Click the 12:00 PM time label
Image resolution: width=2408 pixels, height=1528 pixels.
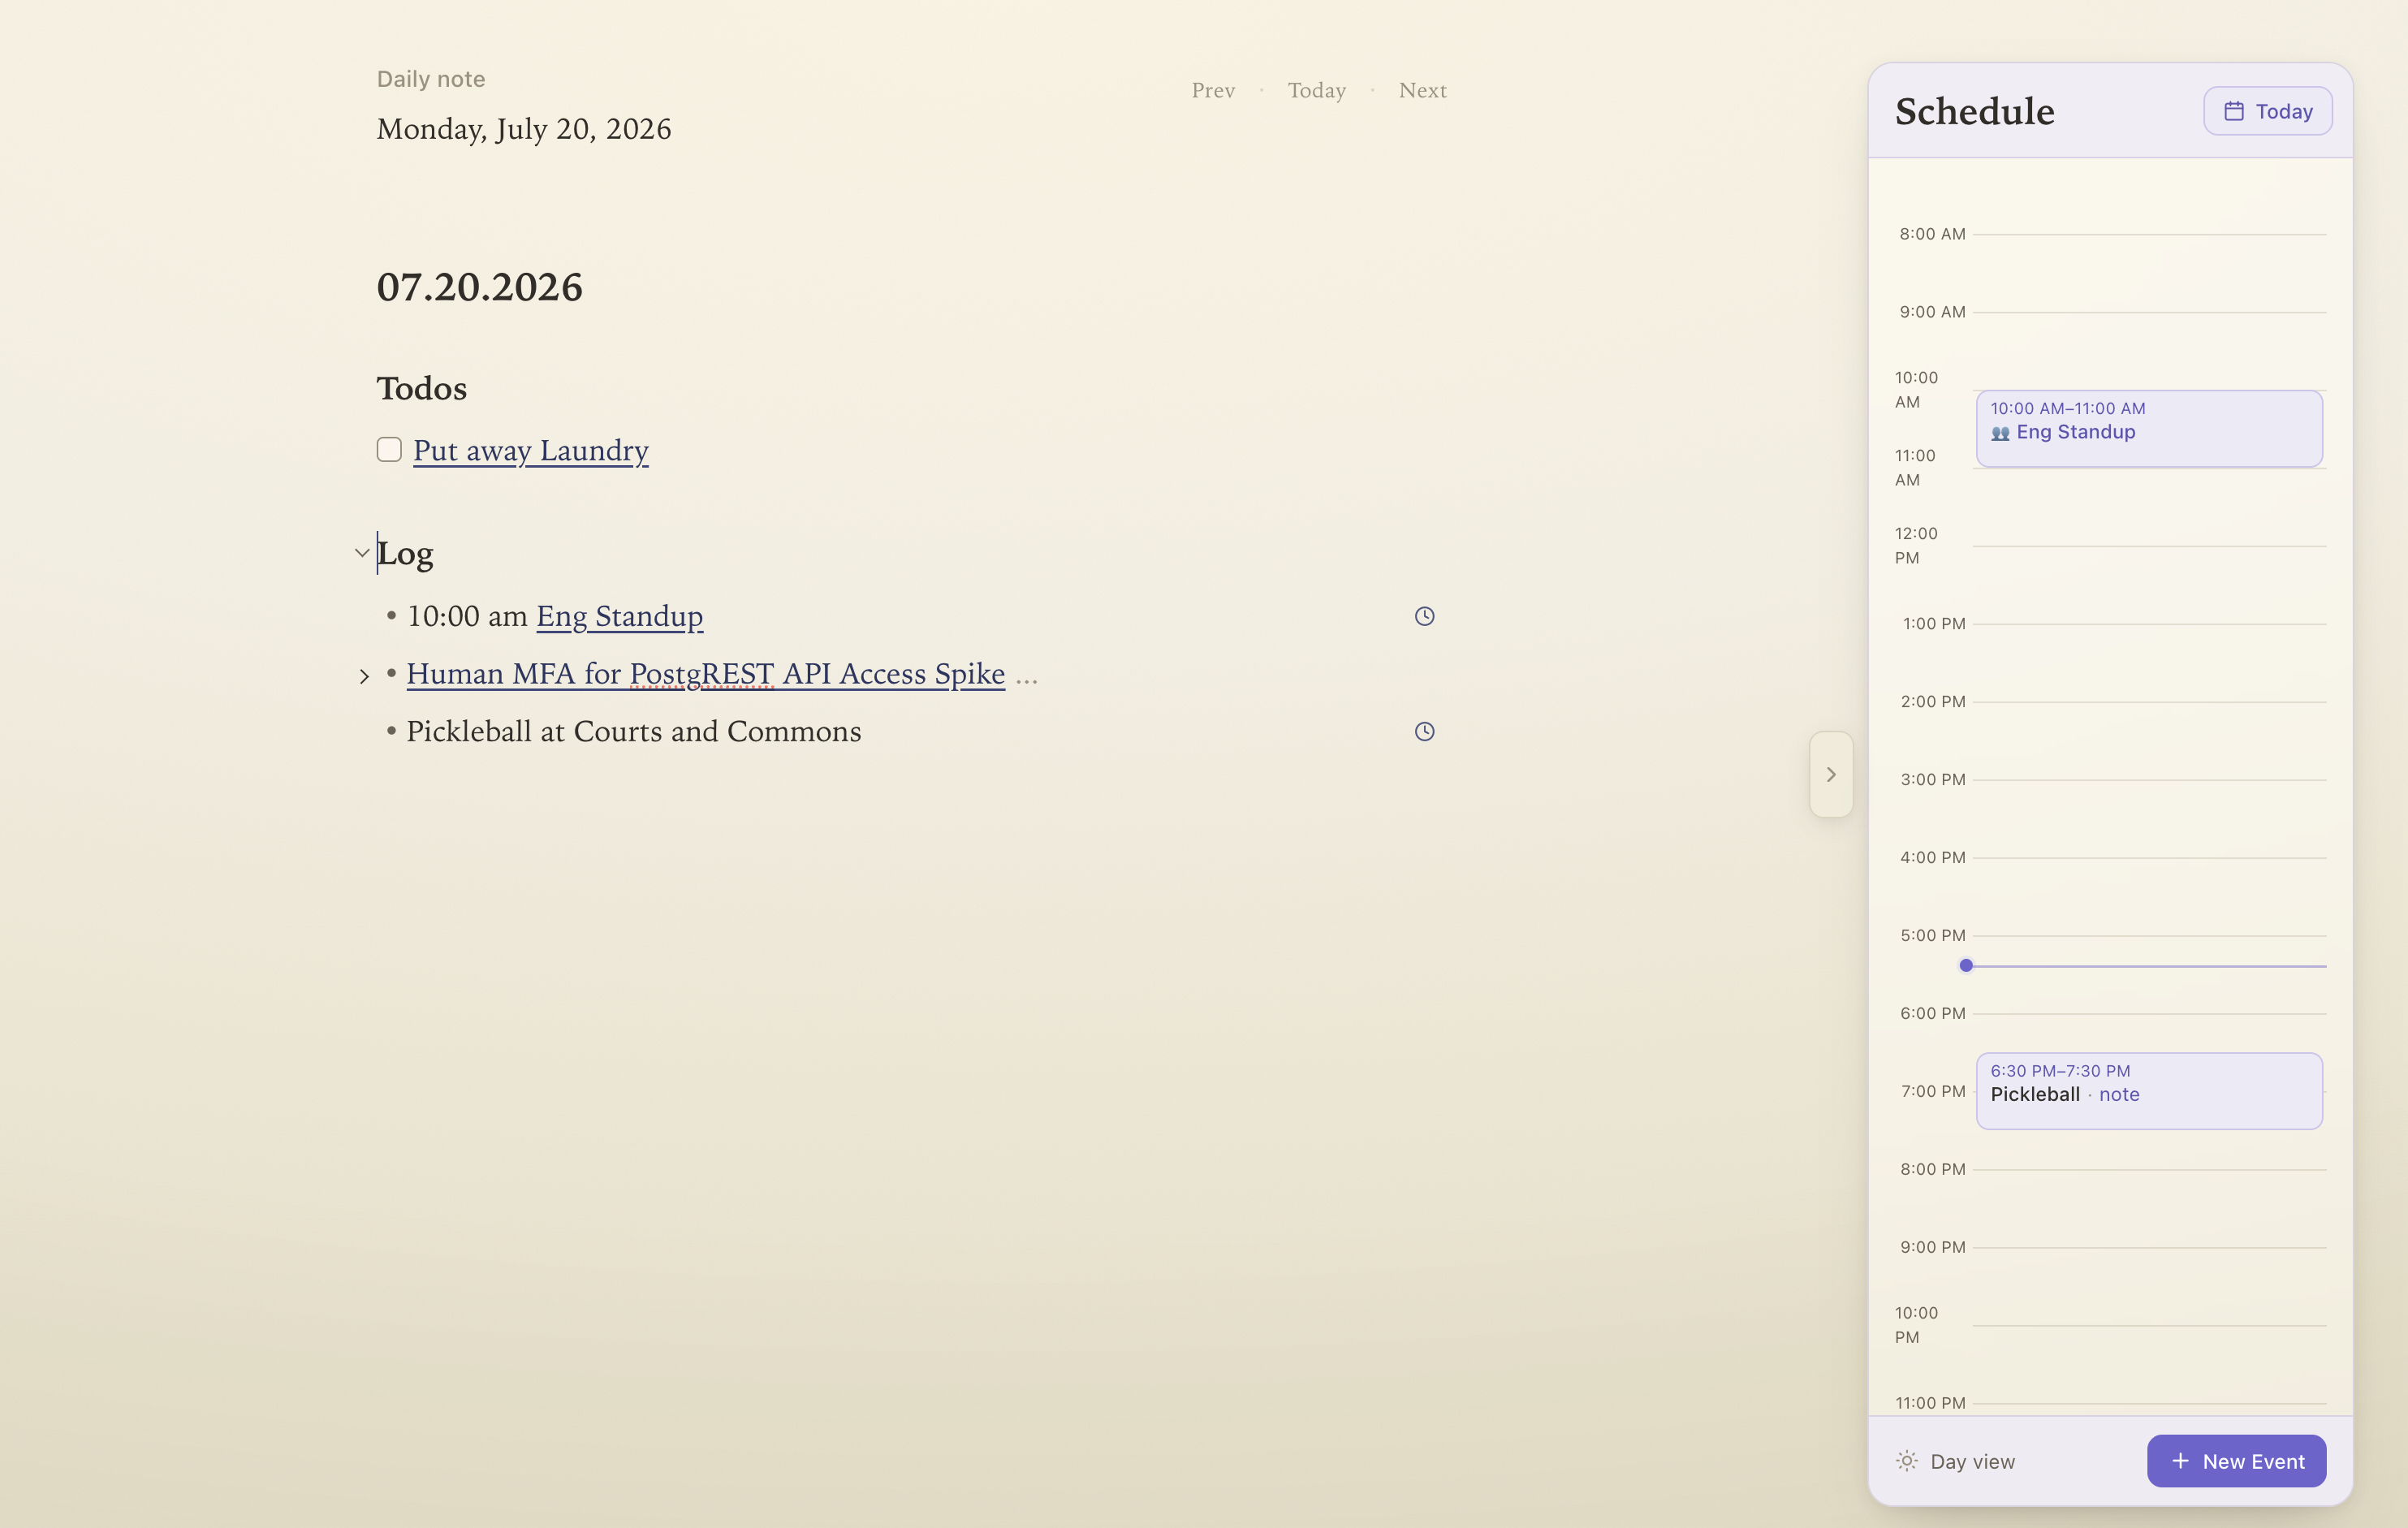click(1916, 546)
